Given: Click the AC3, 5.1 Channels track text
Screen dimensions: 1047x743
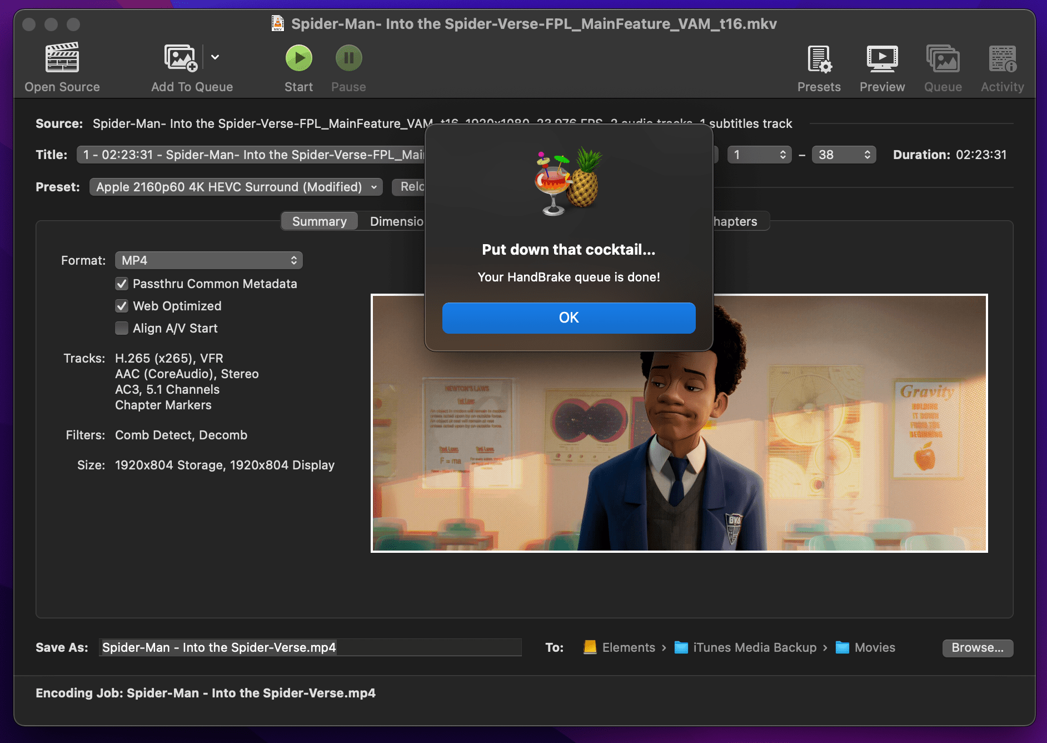Looking at the screenshot, I should [167, 389].
